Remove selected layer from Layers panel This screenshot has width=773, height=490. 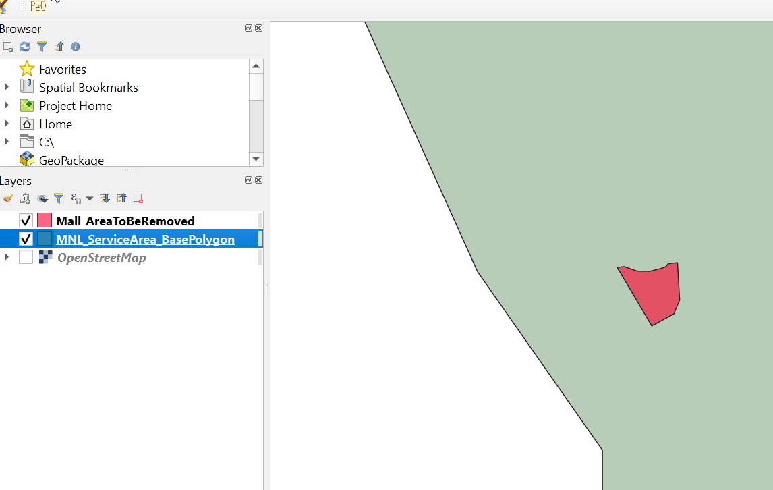138,199
